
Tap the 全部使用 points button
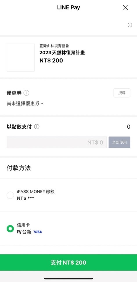119,142
